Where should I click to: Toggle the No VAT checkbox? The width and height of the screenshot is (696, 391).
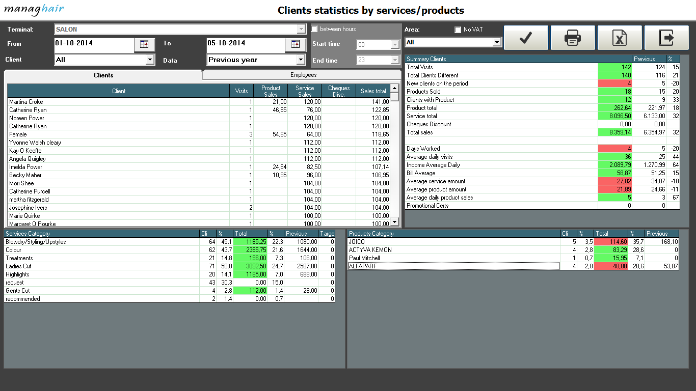coord(458,30)
